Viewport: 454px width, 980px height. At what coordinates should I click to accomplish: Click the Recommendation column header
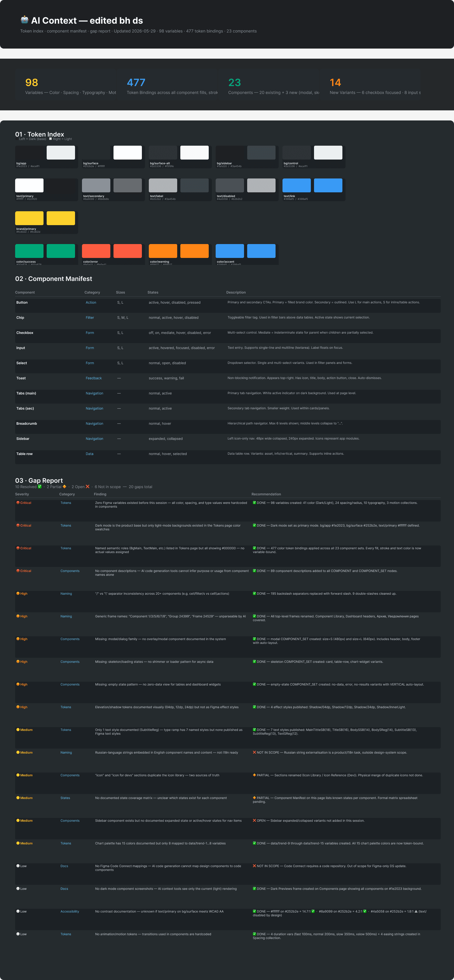[266, 494]
